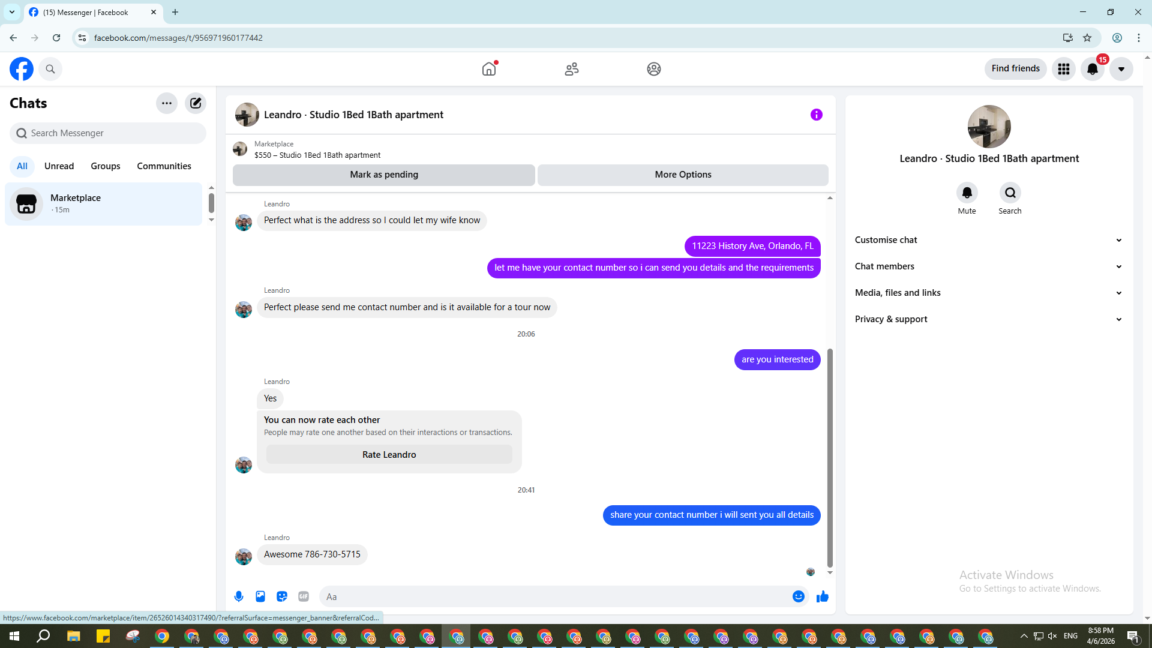Click the conversation scrollbar thumb

pyautogui.click(x=830, y=457)
